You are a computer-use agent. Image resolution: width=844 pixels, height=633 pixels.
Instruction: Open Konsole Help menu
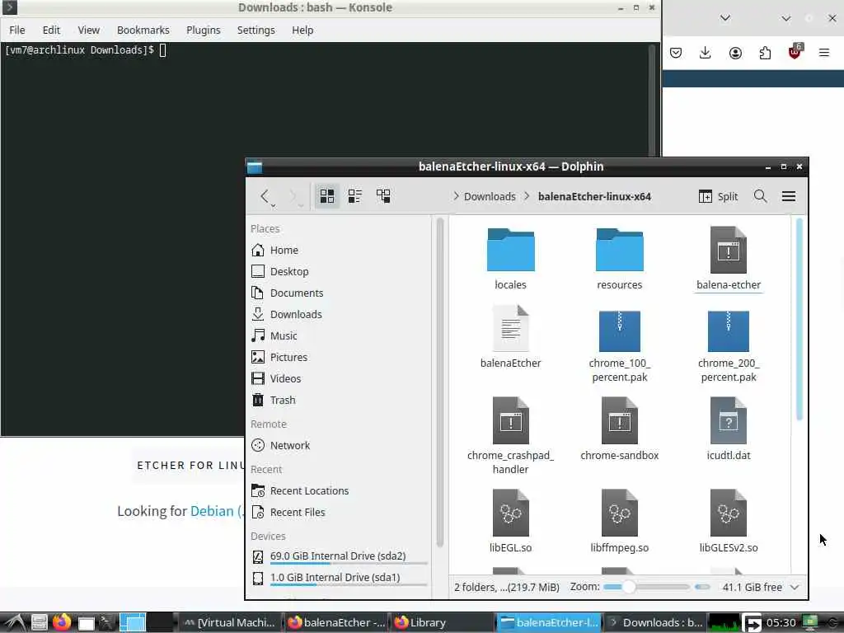[302, 30]
